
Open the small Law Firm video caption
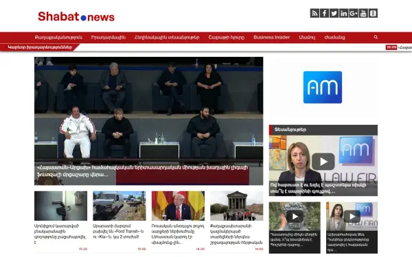[348, 242]
